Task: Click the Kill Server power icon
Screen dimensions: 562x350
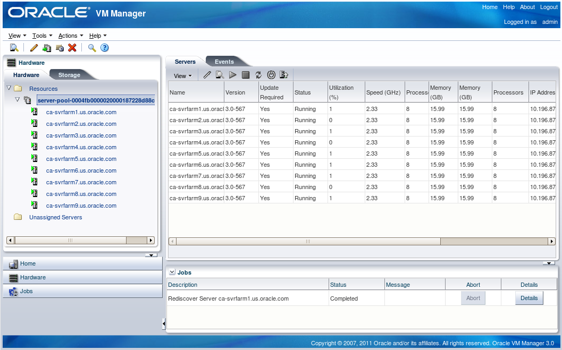Action: [x=271, y=75]
